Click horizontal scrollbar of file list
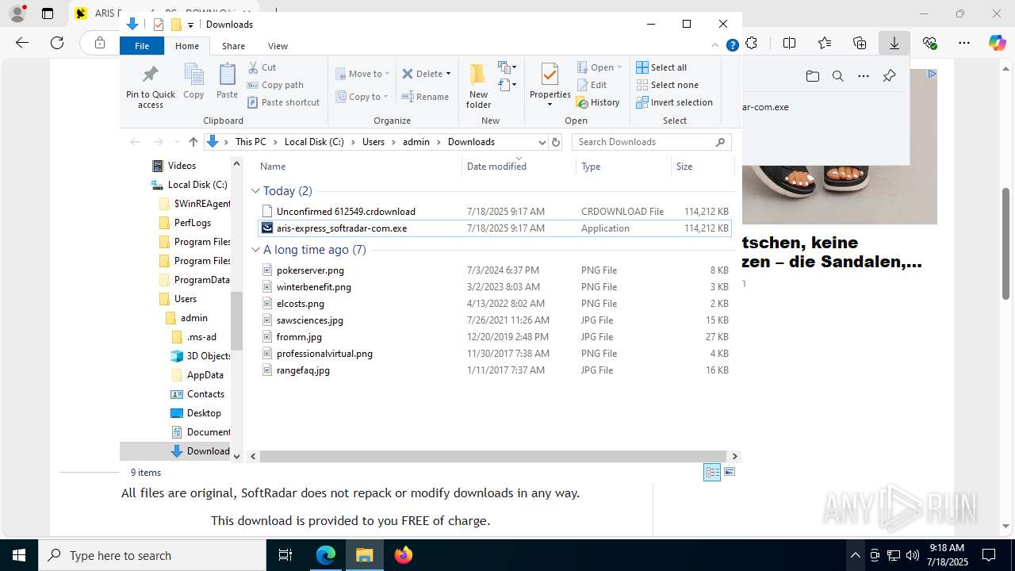 pyautogui.click(x=495, y=456)
